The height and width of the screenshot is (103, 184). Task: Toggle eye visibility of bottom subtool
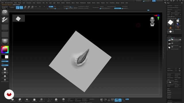point(180,47)
